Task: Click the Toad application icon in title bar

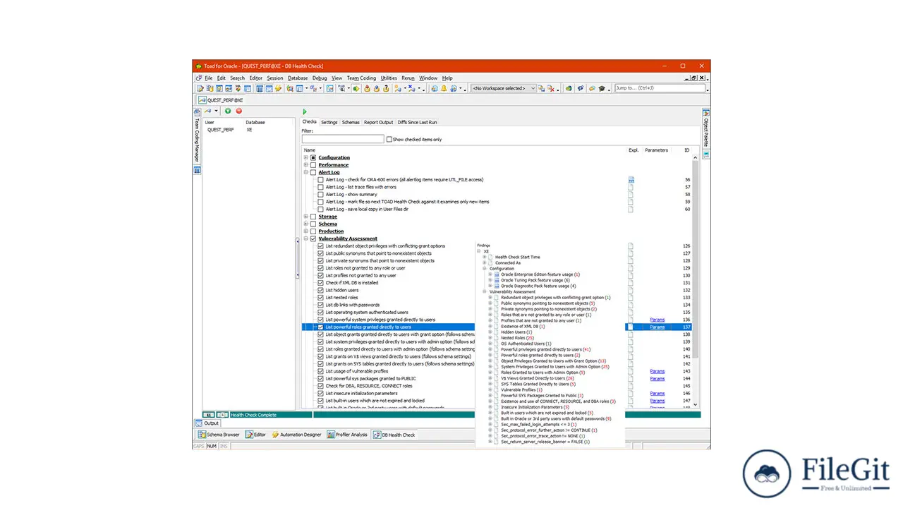Action: (x=199, y=66)
